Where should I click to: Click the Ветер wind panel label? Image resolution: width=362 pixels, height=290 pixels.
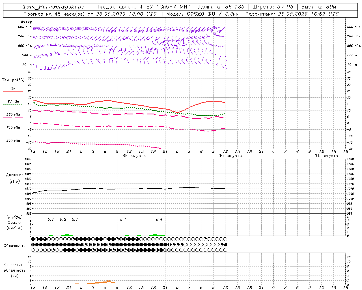click(x=26, y=22)
